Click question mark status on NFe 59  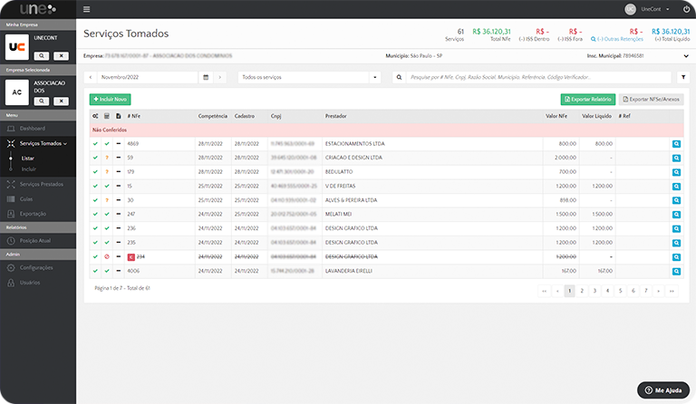(107, 158)
